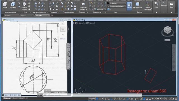Switch to the Модель layout tab

(7, 98)
